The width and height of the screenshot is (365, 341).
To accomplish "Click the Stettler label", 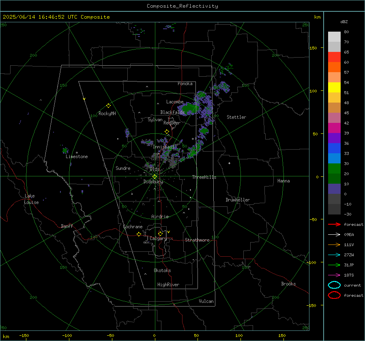I will 236,117.
